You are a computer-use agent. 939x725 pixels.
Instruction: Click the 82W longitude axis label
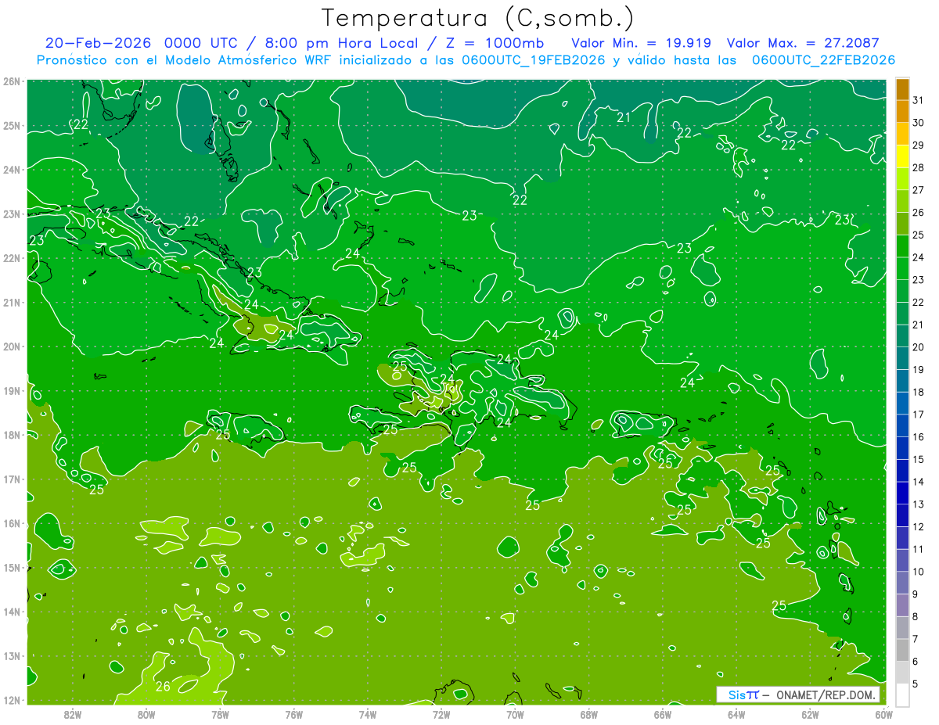73,714
